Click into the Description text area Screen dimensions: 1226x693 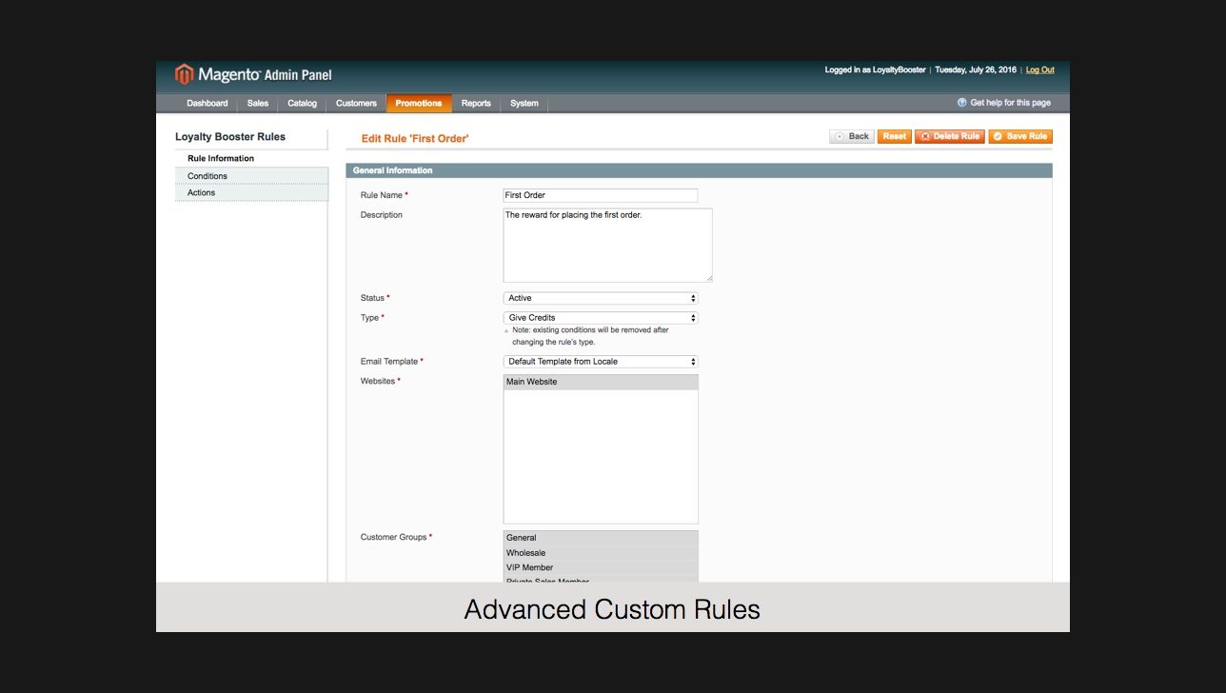[607, 246]
